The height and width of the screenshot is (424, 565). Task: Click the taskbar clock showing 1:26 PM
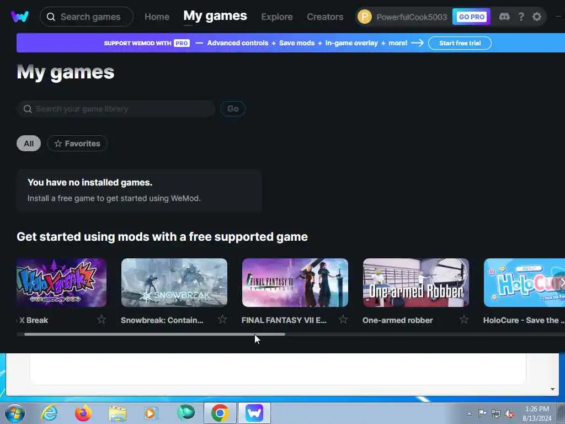(537, 414)
